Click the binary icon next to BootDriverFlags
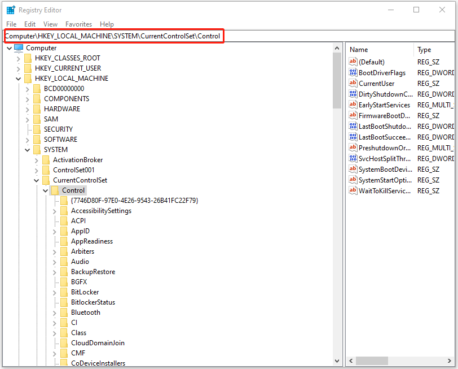This screenshot has width=458, height=369. click(353, 72)
